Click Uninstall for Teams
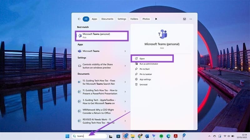This screenshot has height=140, width=250. tap(143, 85)
